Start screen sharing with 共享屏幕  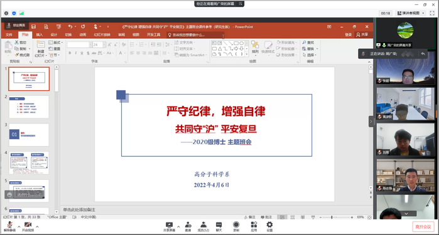pos(169,227)
